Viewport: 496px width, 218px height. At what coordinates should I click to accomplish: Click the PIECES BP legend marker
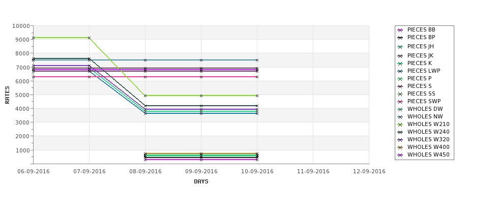click(400, 38)
